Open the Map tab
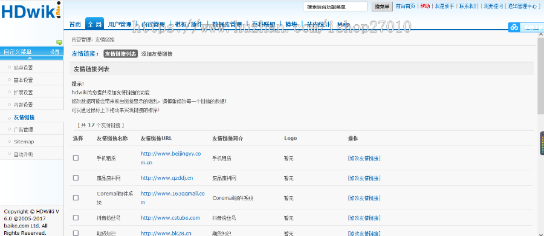Viewport: 544px width, 236px height. tap(343, 25)
